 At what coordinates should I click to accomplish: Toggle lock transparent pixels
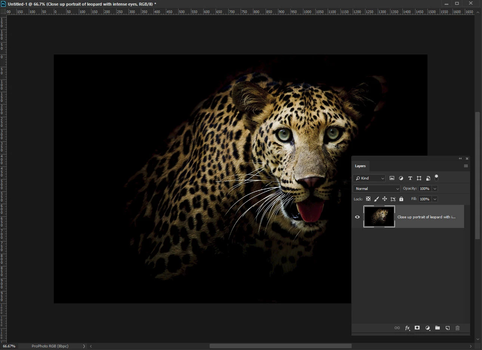pyautogui.click(x=368, y=199)
